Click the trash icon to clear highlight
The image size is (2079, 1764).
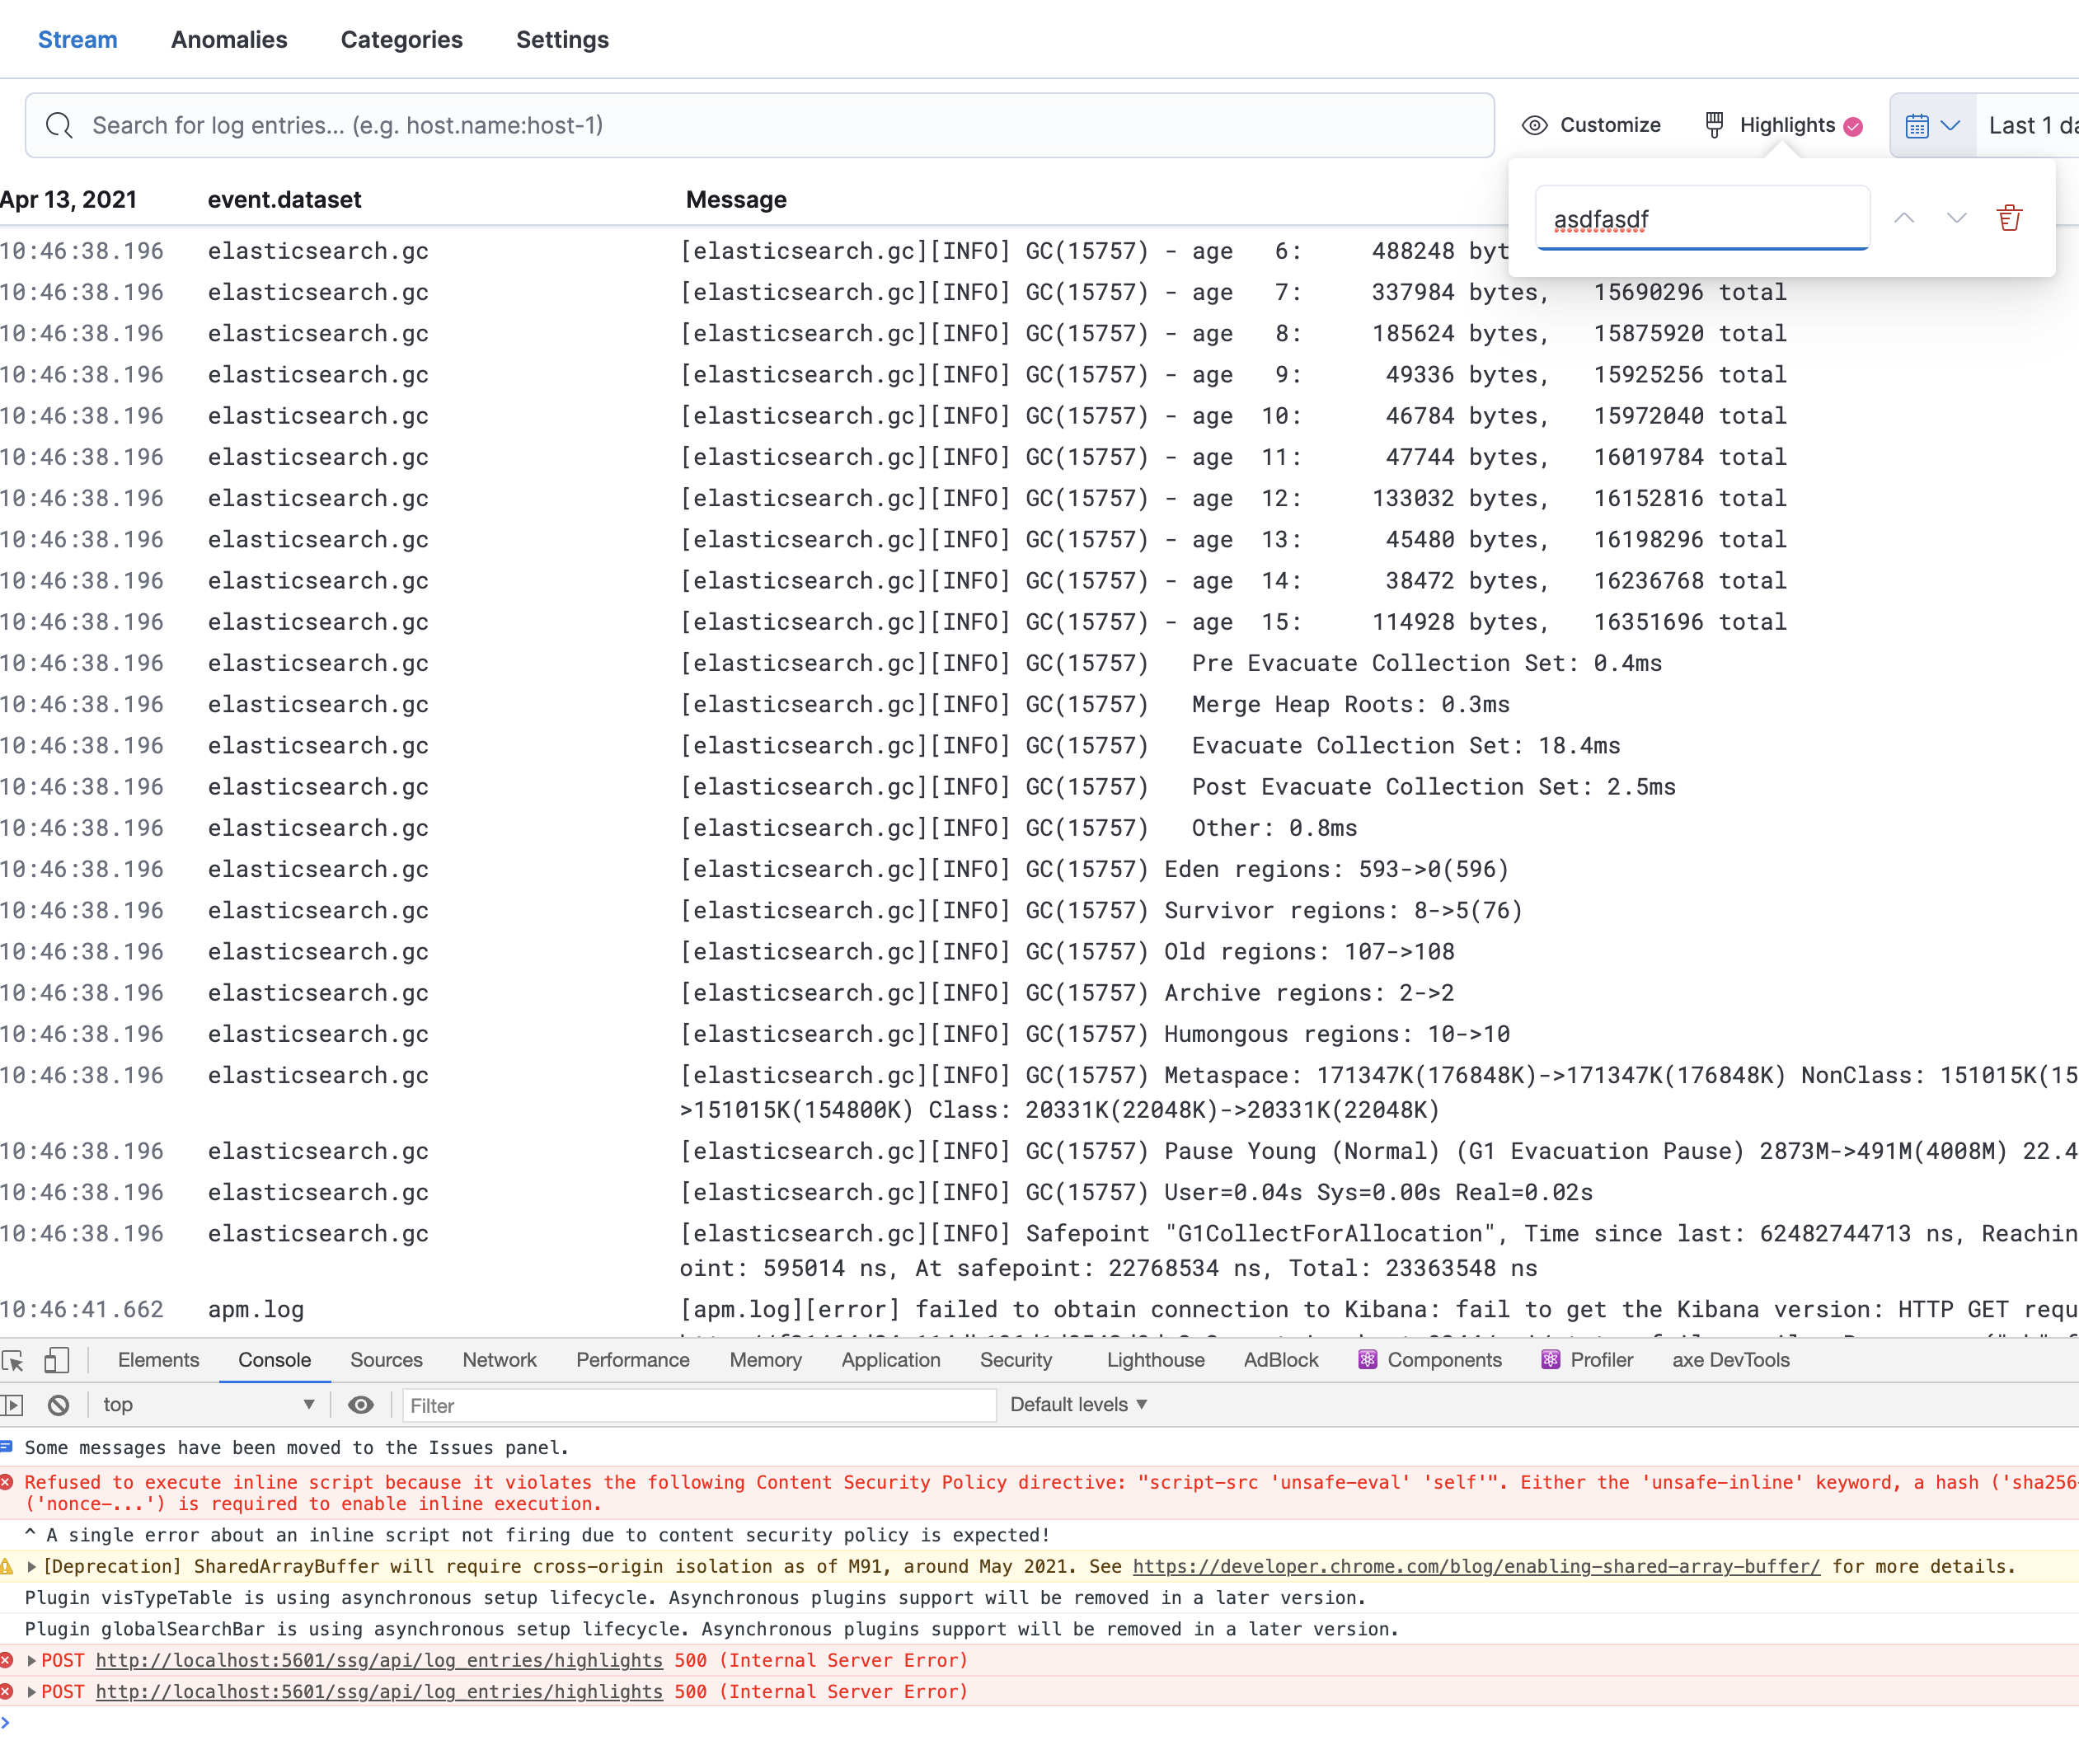pyautogui.click(x=2009, y=218)
